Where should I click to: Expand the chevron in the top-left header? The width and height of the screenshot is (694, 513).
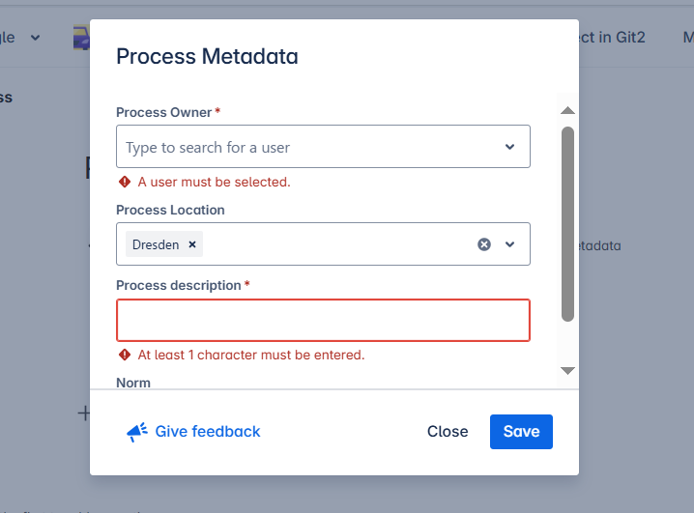click(36, 38)
